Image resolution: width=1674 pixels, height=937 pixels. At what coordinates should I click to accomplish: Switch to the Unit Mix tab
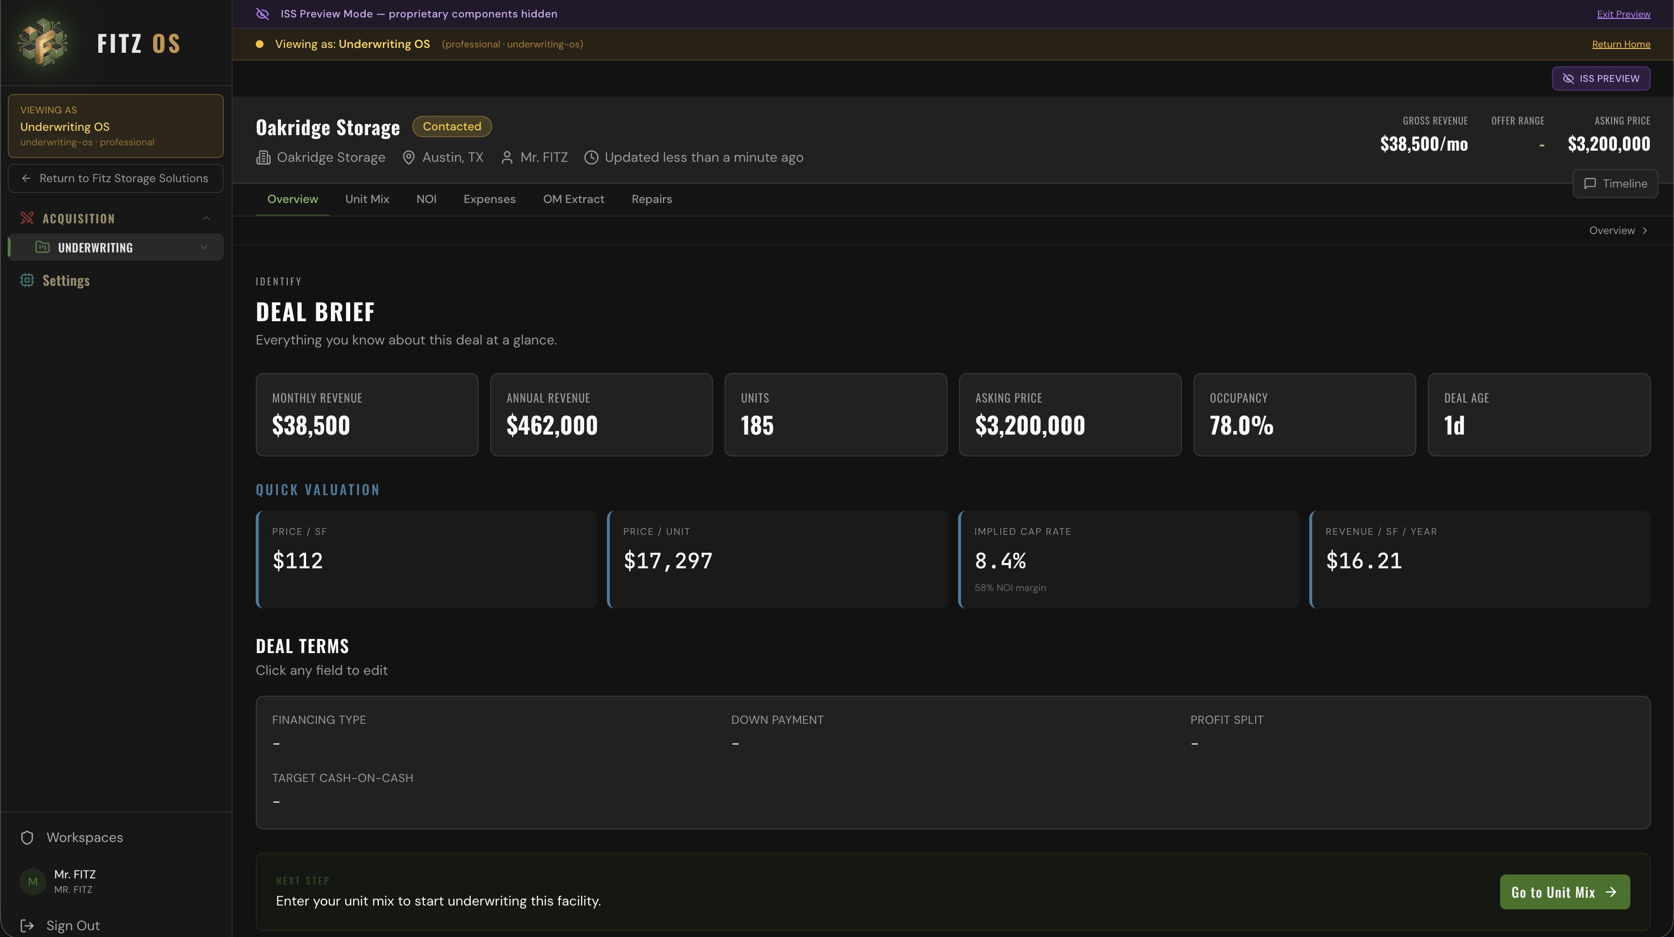(367, 199)
